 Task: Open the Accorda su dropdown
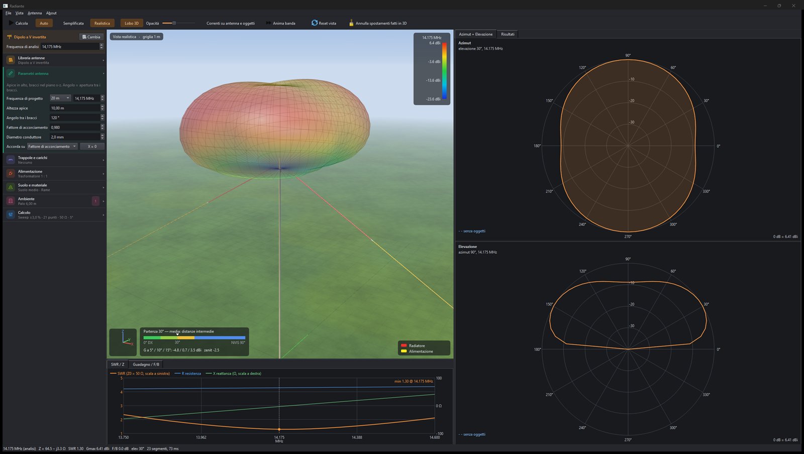(x=53, y=147)
